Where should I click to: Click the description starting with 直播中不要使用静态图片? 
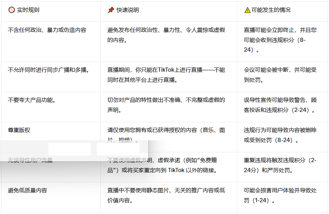[x=166, y=195]
